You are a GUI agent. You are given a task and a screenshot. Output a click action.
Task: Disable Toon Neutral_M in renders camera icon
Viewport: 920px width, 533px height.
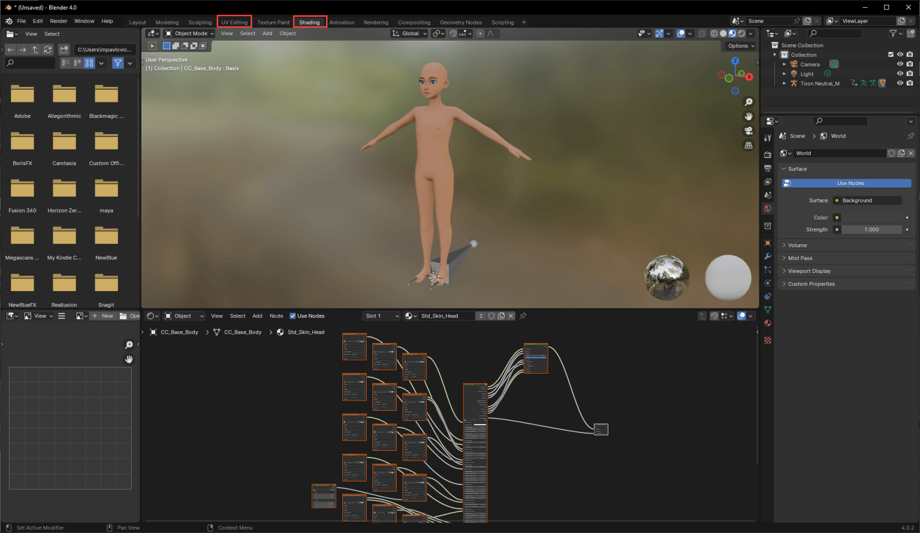(x=910, y=83)
